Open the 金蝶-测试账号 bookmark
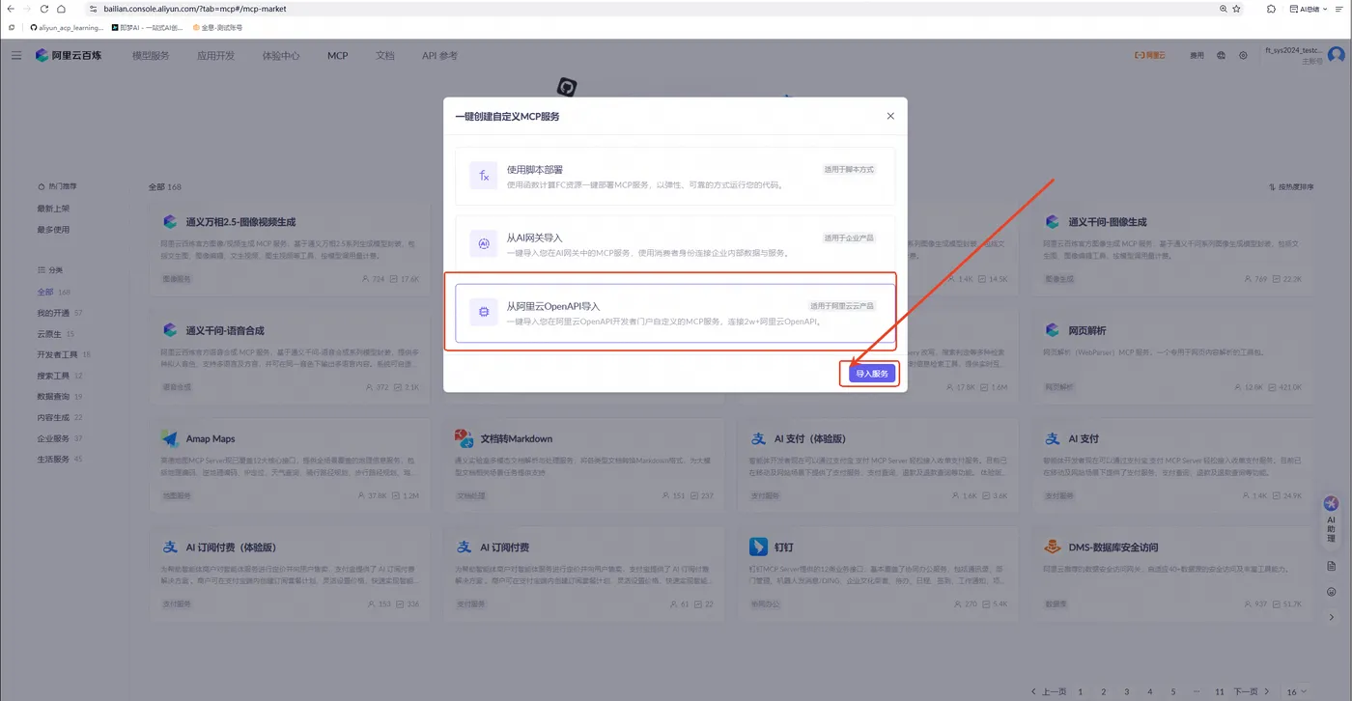This screenshot has width=1352, height=701. tap(217, 28)
